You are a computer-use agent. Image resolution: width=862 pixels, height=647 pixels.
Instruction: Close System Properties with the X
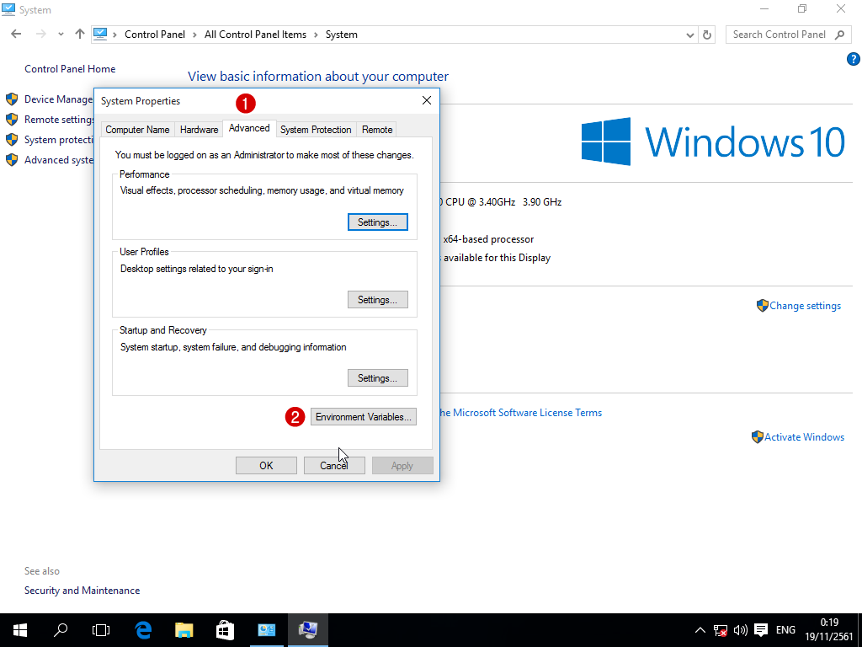point(427,100)
